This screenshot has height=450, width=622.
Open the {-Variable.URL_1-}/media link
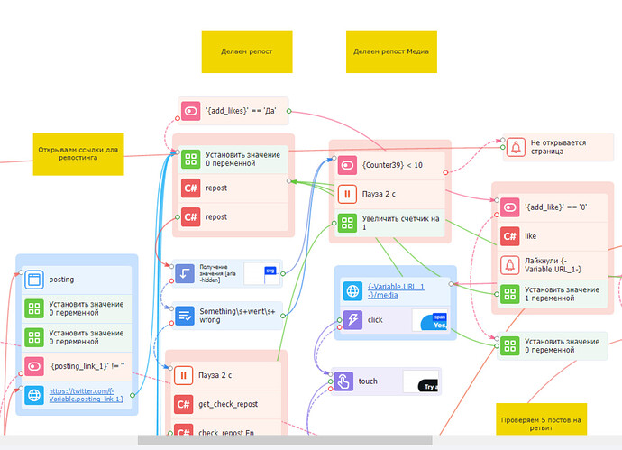(396, 291)
